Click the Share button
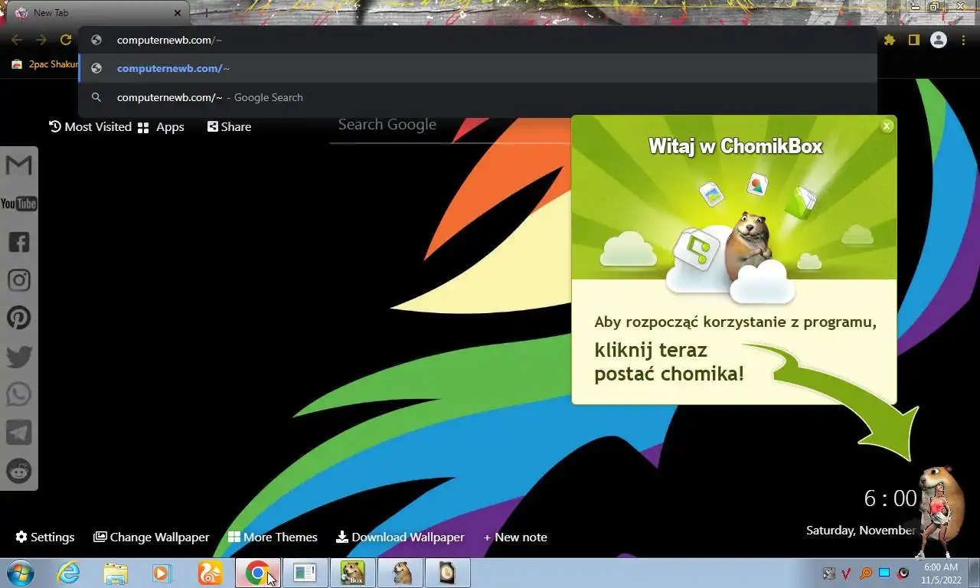This screenshot has width=980, height=588. point(229,127)
